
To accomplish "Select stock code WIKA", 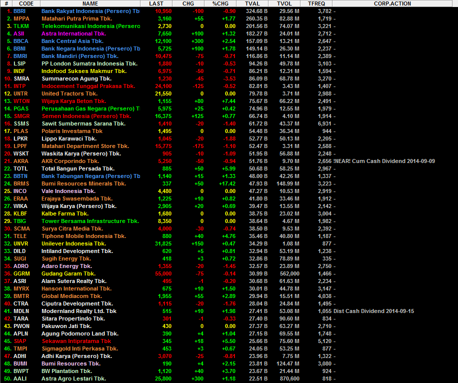I will (20, 206).
